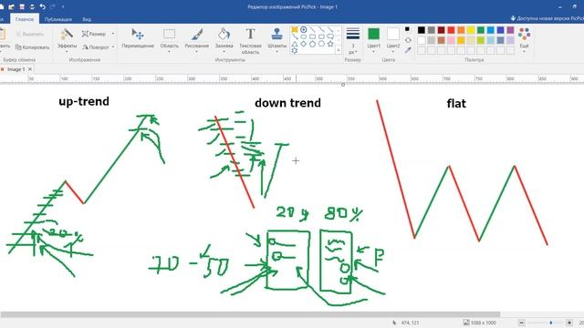Viewport: 584px width, 328px height.
Task: Select the Заливка fill bucket tool
Action: (224, 38)
